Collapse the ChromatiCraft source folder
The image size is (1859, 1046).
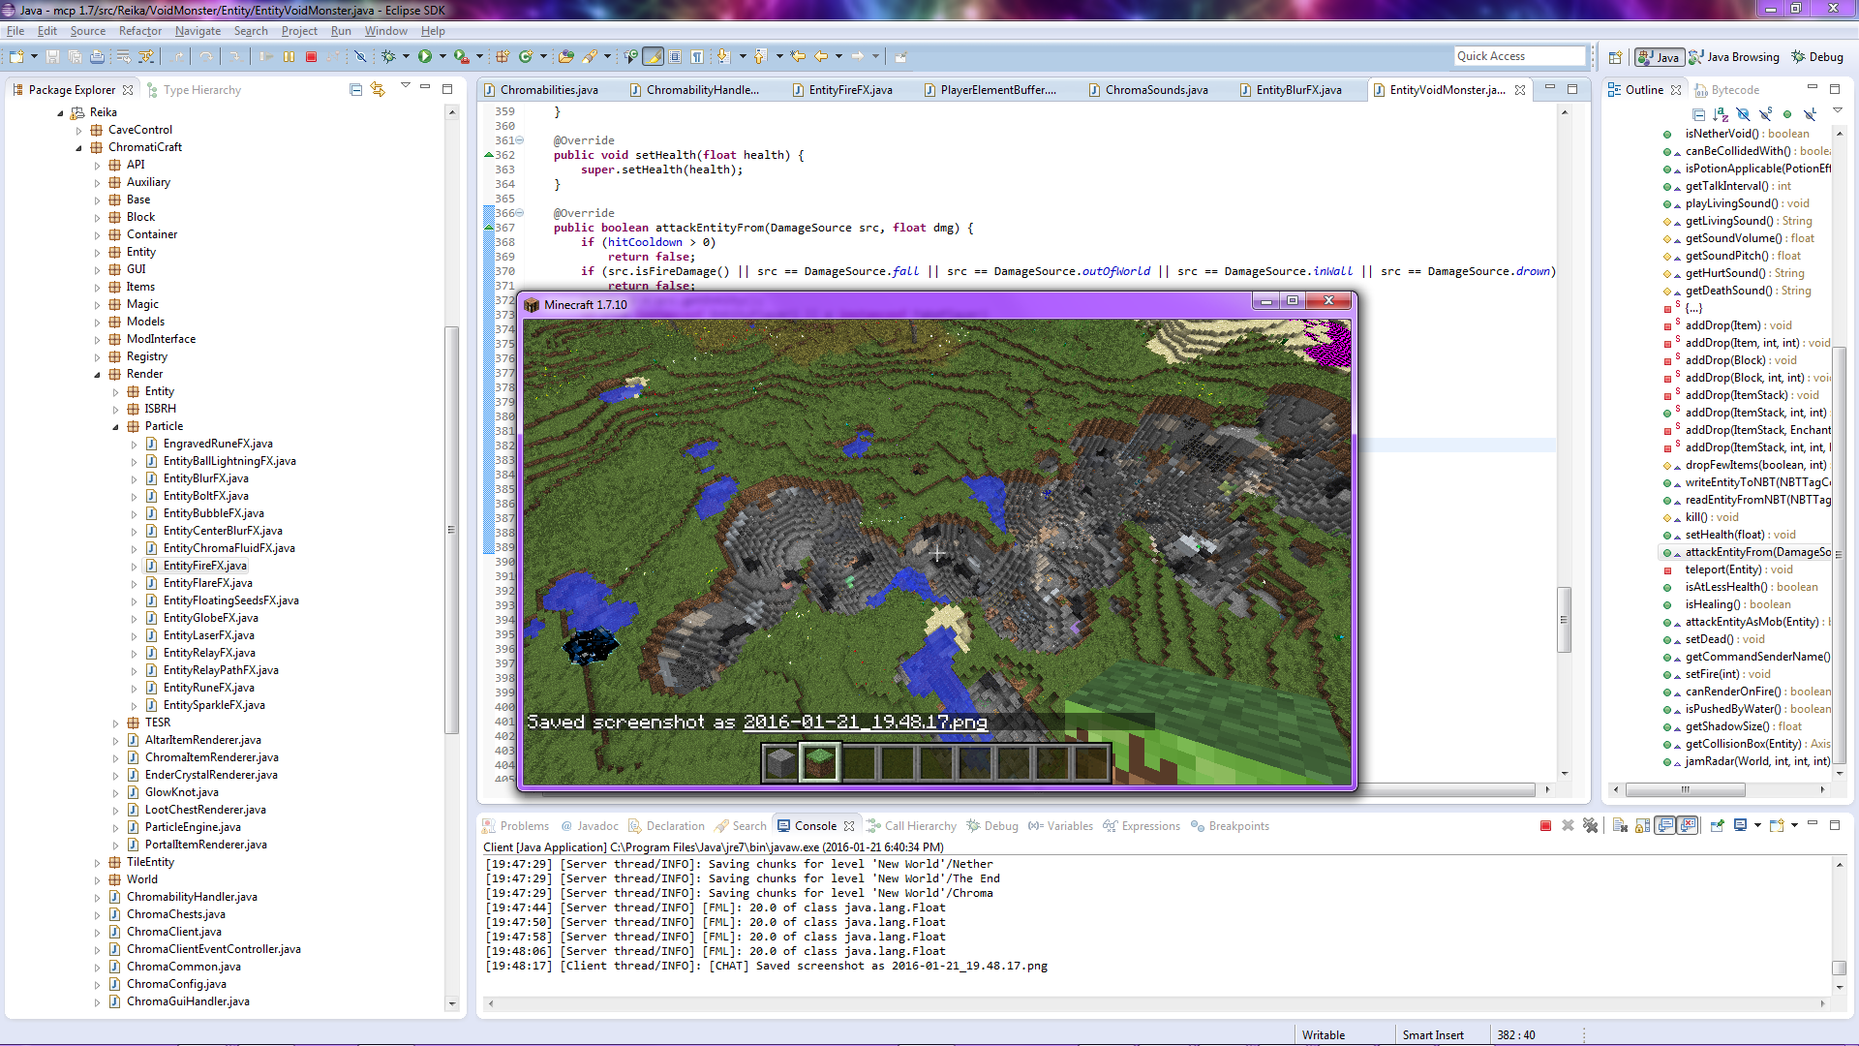click(78, 147)
